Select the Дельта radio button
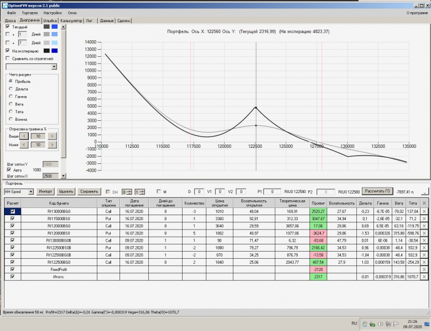431x331 pixels. [10, 89]
